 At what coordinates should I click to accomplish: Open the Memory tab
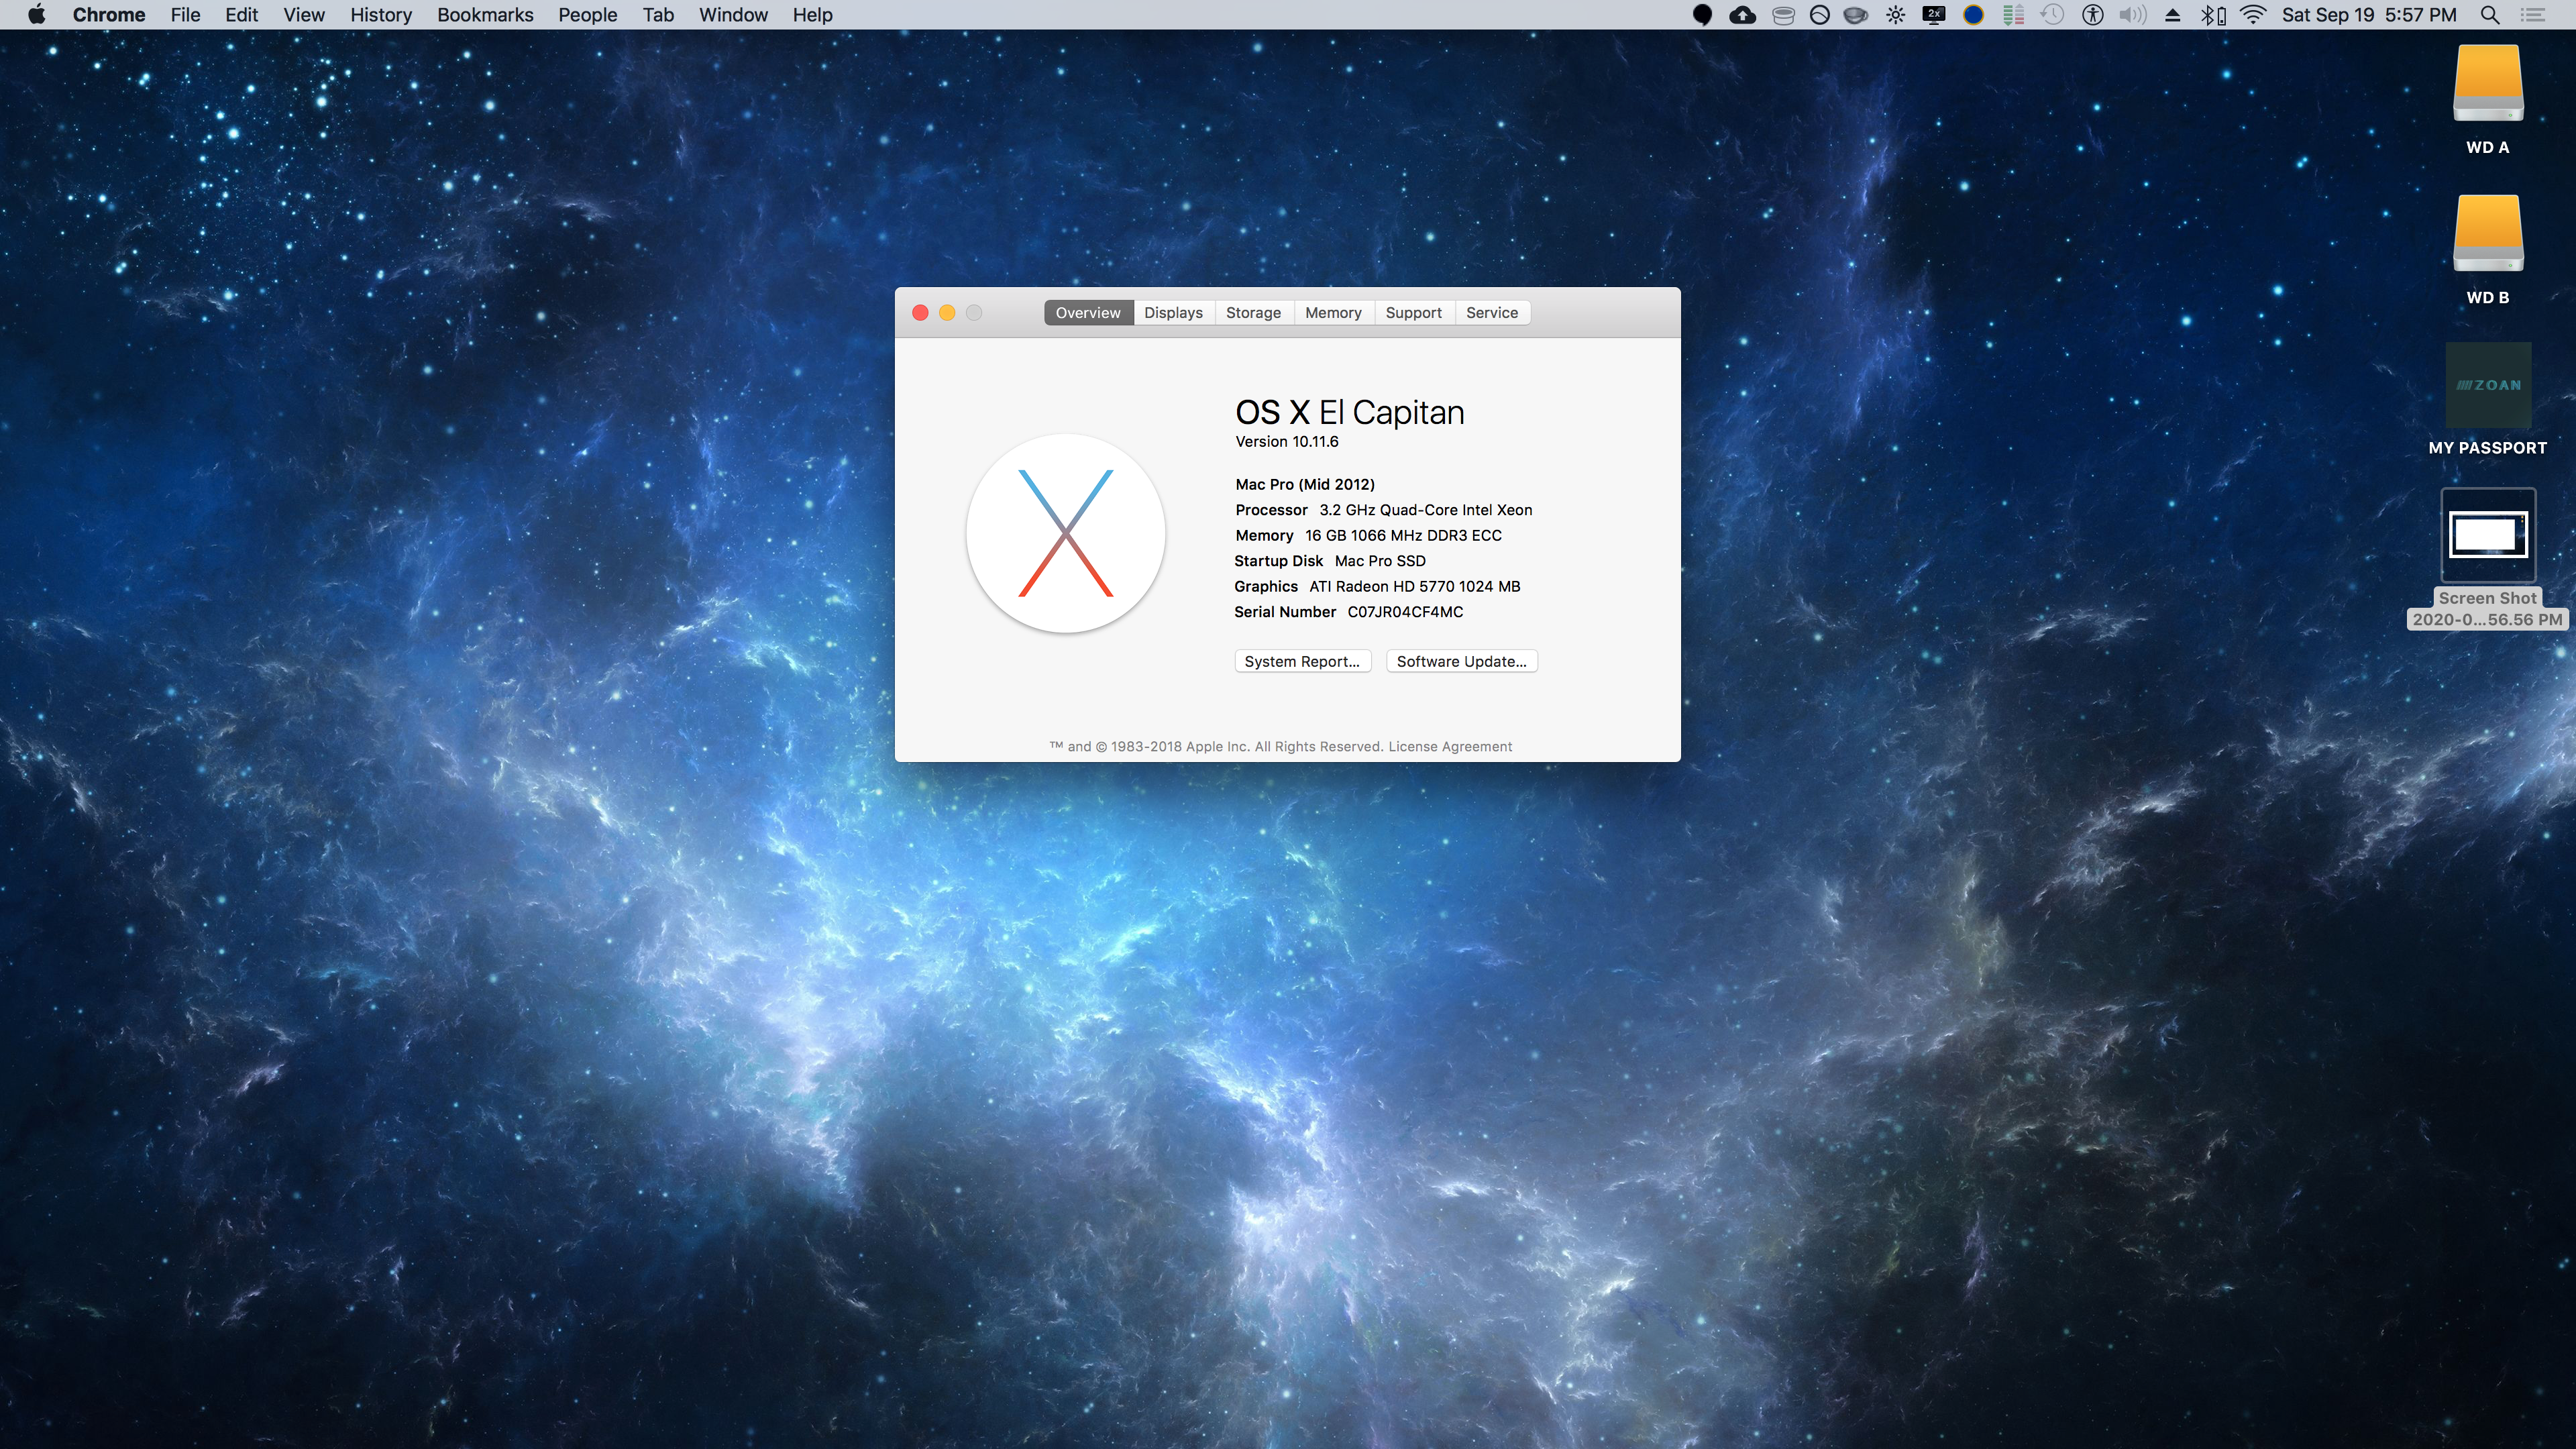[x=1333, y=313]
